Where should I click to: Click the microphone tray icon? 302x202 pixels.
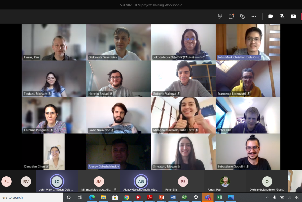click(x=274, y=197)
